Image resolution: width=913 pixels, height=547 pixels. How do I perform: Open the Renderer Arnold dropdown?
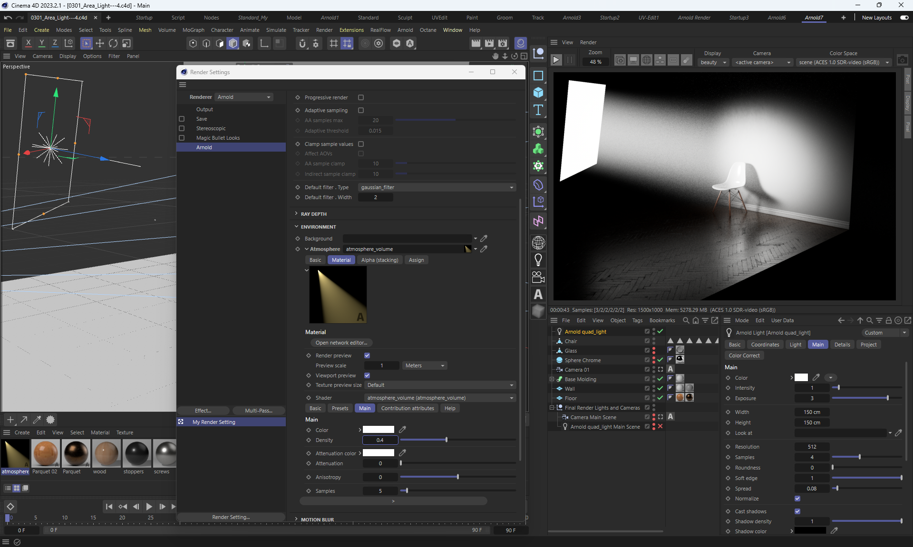click(244, 97)
